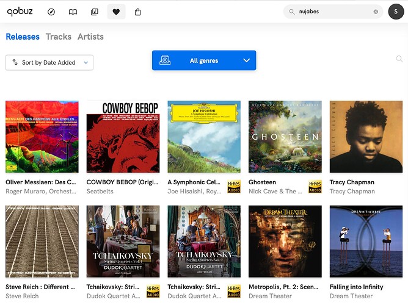
Task: Expand the All genres dropdown
Action: (x=204, y=60)
